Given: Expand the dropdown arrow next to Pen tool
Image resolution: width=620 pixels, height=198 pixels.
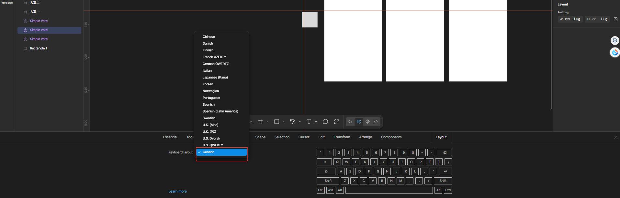Looking at the screenshot, I should (x=300, y=122).
